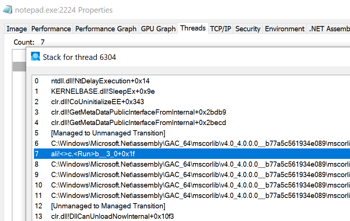Open the Environment tab

click(x=285, y=29)
